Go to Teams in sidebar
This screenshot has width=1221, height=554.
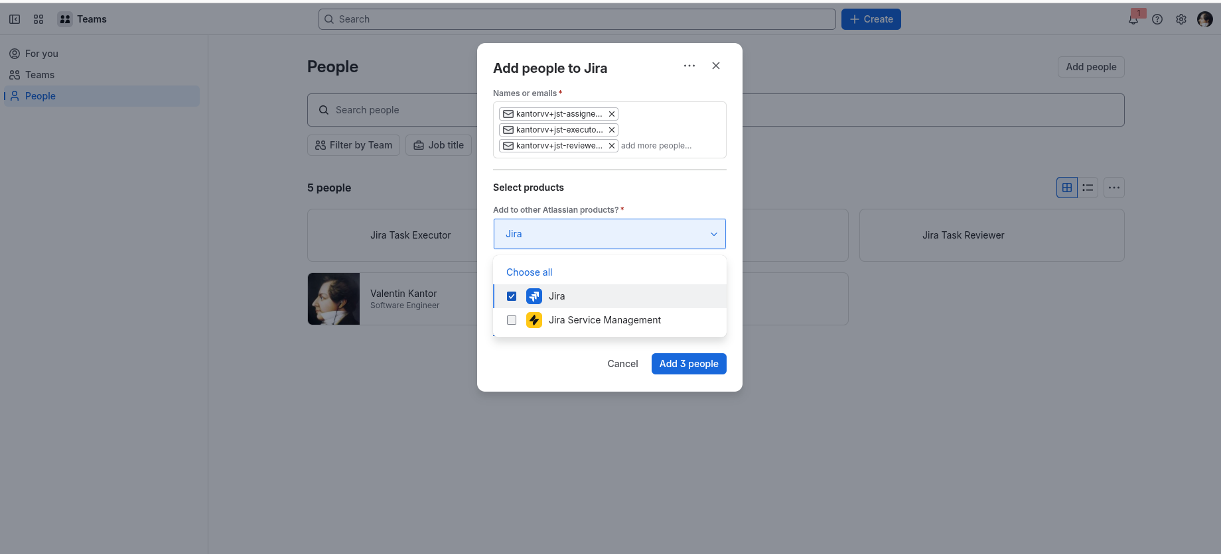[102, 75]
